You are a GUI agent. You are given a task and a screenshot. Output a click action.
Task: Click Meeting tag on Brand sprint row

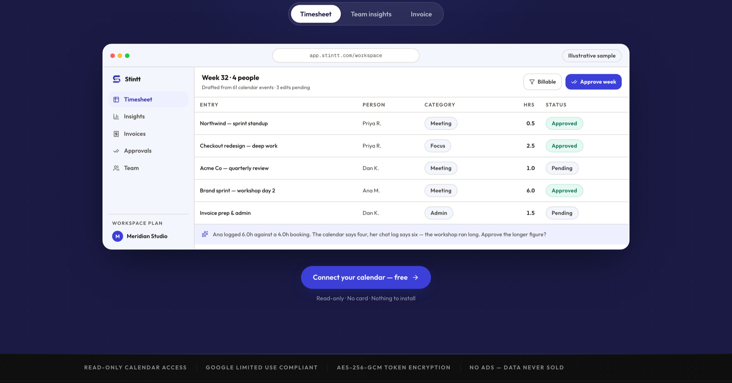[x=441, y=191]
